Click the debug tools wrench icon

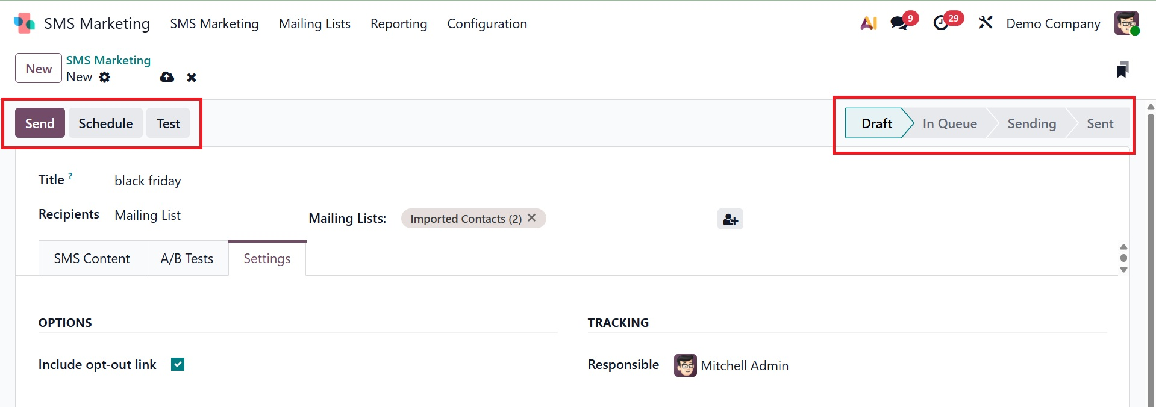(986, 23)
